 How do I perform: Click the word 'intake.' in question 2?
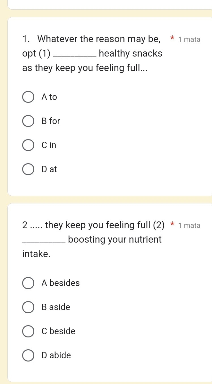click(x=37, y=254)
